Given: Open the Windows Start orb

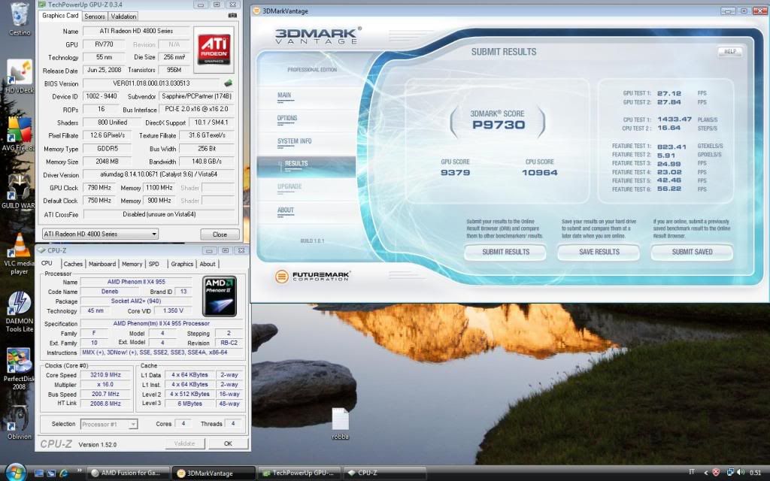Looking at the screenshot, I should 15,472.
